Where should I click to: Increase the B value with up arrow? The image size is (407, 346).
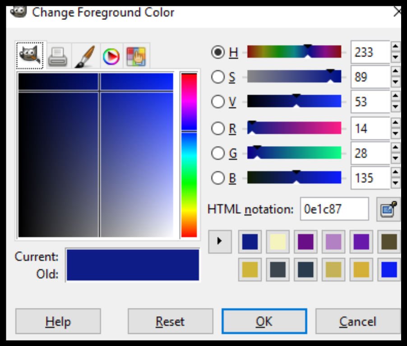point(395,172)
